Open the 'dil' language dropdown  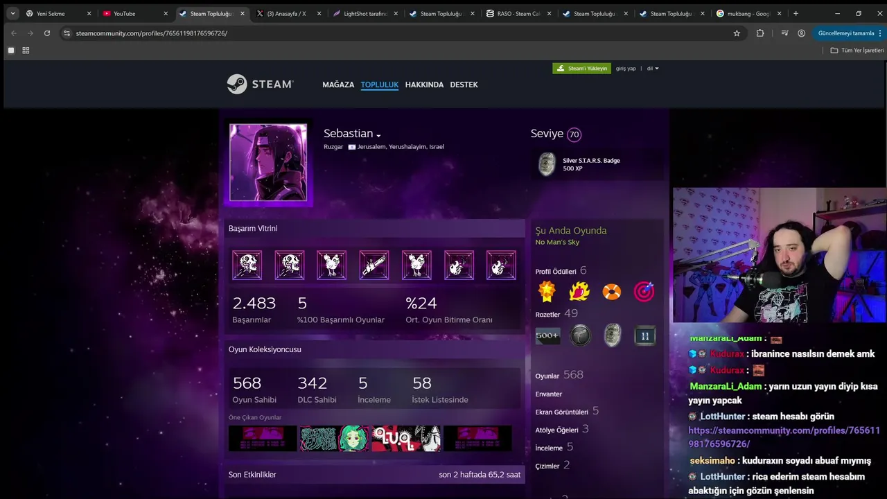click(653, 69)
